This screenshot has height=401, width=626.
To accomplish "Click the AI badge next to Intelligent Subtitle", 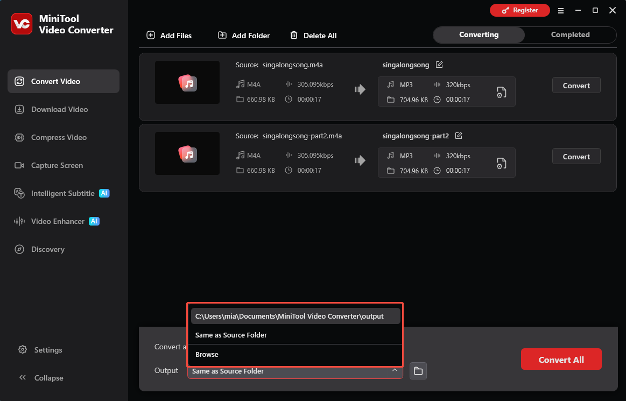I will point(104,193).
